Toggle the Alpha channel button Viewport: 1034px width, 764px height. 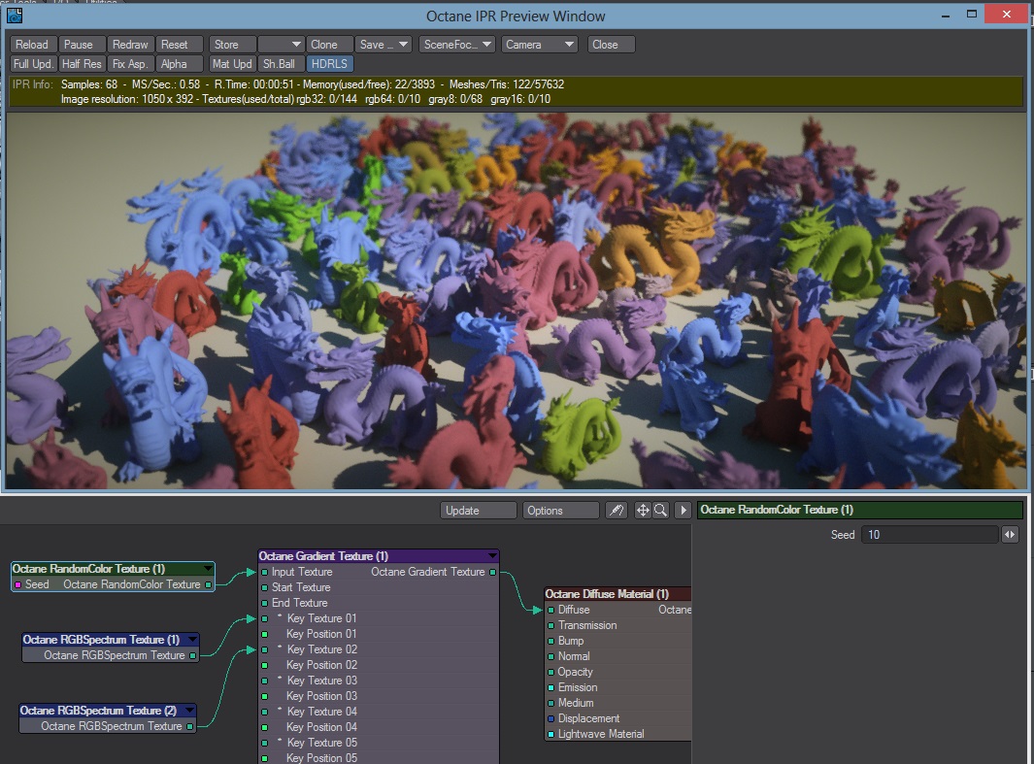point(174,64)
